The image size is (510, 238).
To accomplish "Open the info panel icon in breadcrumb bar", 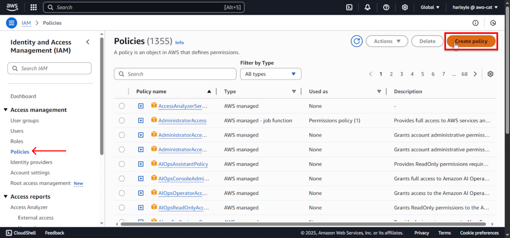I will click(x=475, y=23).
